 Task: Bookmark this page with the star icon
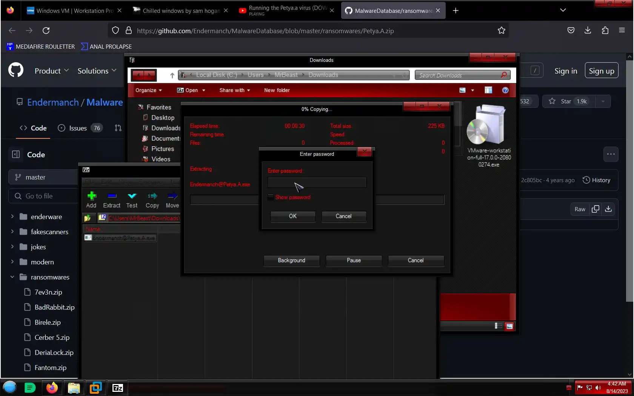pyautogui.click(x=501, y=31)
